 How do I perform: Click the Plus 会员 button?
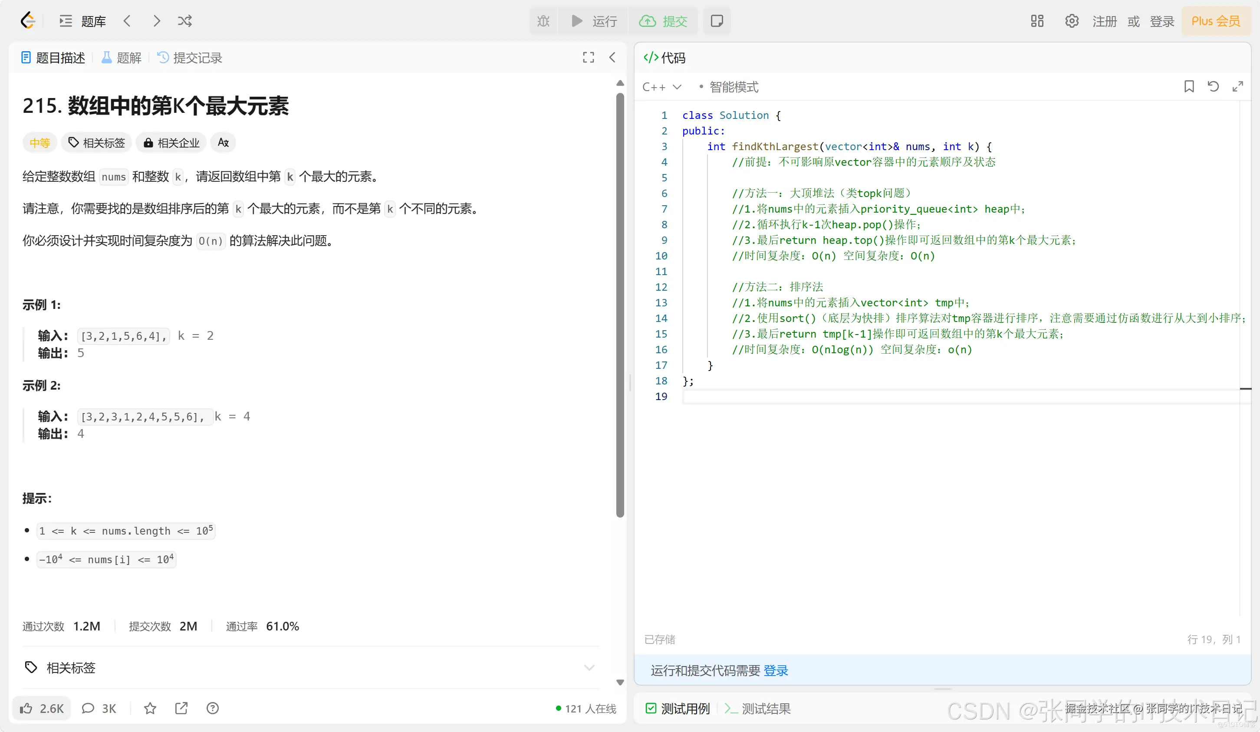coord(1215,21)
